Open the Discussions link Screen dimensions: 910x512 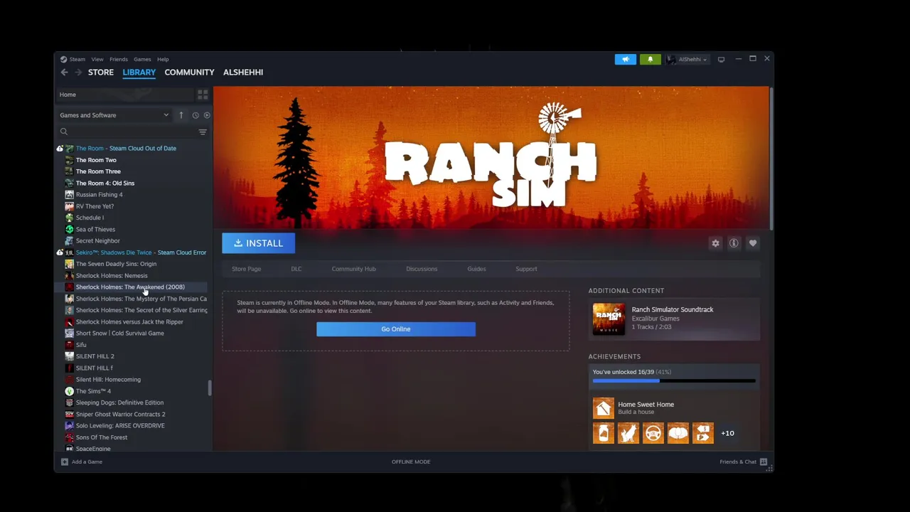[422, 269]
